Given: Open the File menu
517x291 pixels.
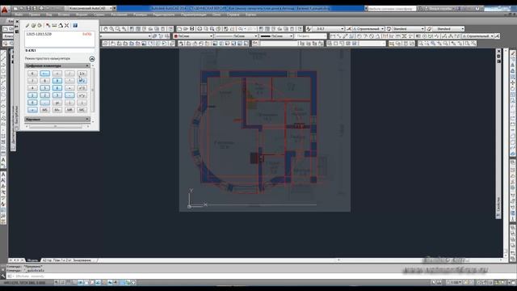Looking at the screenshot, I should click(x=19, y=15).
